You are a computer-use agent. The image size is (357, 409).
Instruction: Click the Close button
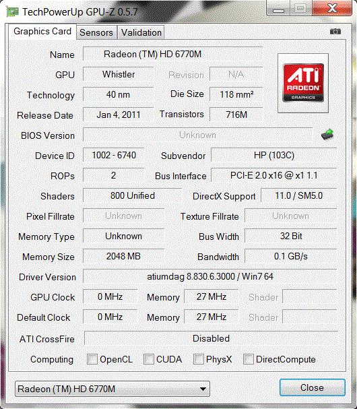coord(312,387)
